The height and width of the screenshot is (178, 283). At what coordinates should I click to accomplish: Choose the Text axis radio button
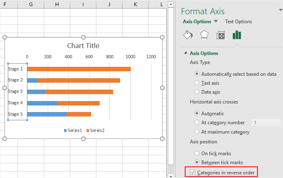[197, 83]
